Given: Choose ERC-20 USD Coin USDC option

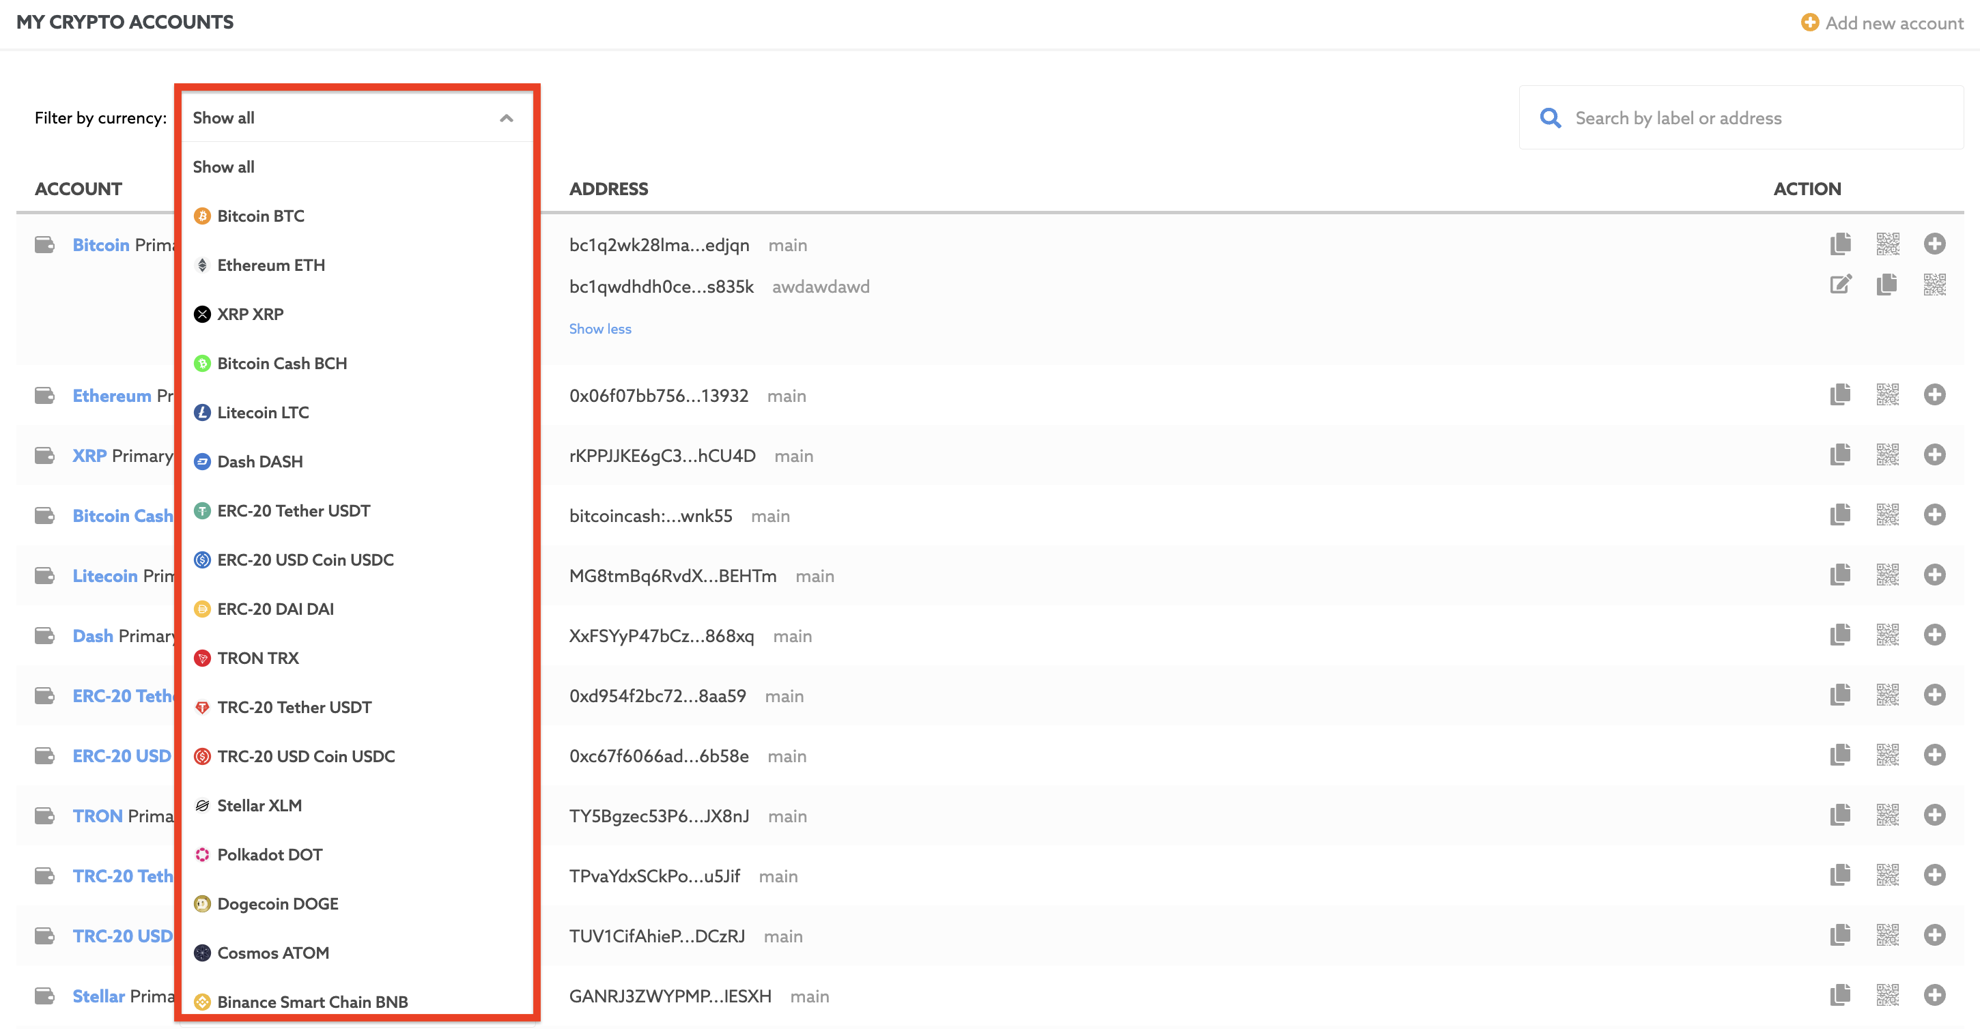Looking at the screenshot, I should click(x=356, y=560).
